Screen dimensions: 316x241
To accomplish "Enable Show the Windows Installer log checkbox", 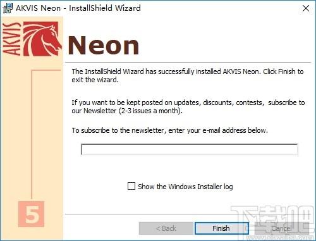I will pos(131,186).
